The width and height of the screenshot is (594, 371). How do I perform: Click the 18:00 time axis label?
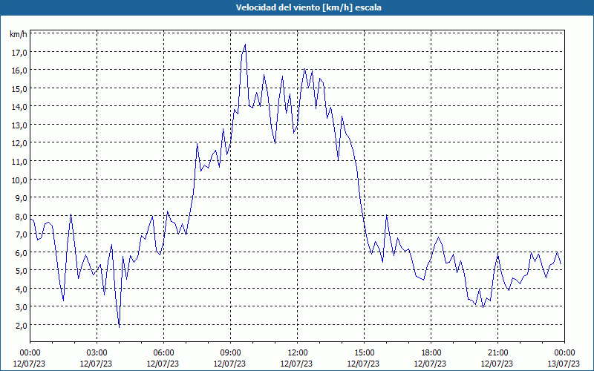(x=431, y=353)
